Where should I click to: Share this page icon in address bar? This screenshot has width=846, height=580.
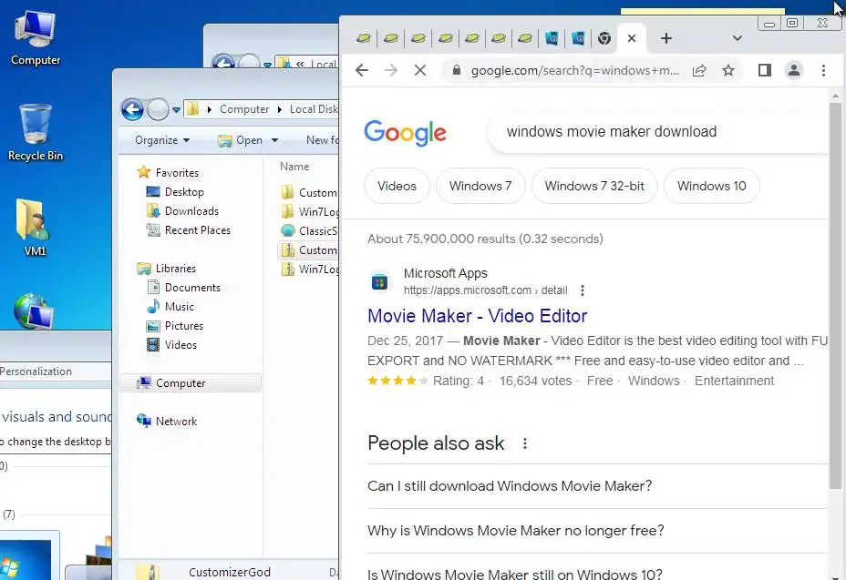pos(699,70)
